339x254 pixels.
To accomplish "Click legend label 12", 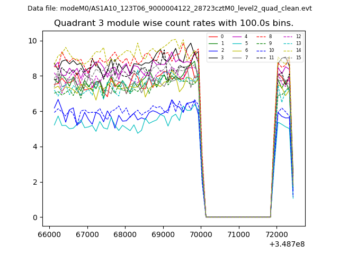I will [298, 37].
